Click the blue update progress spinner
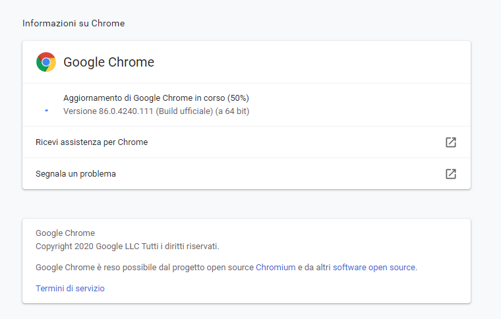 click(46, 111)
